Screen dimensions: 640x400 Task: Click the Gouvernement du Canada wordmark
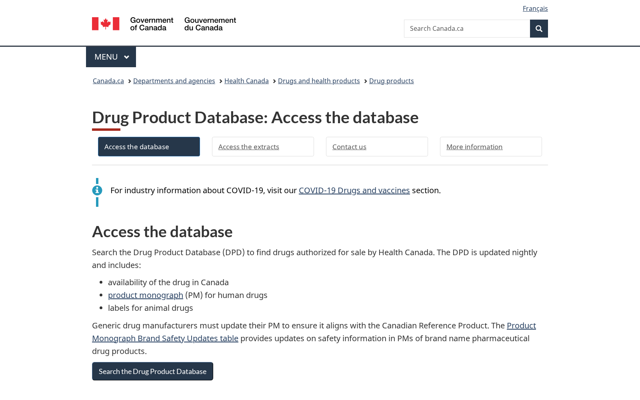tap(210, 24)
